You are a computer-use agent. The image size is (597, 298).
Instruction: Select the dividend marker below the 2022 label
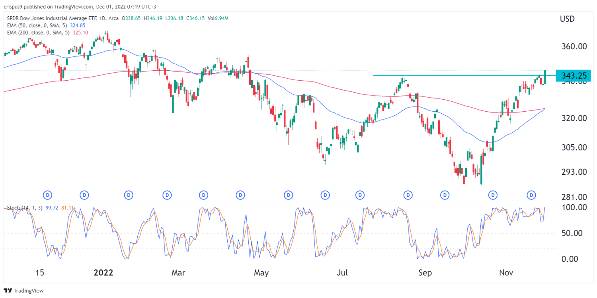[x=84, y=195]
